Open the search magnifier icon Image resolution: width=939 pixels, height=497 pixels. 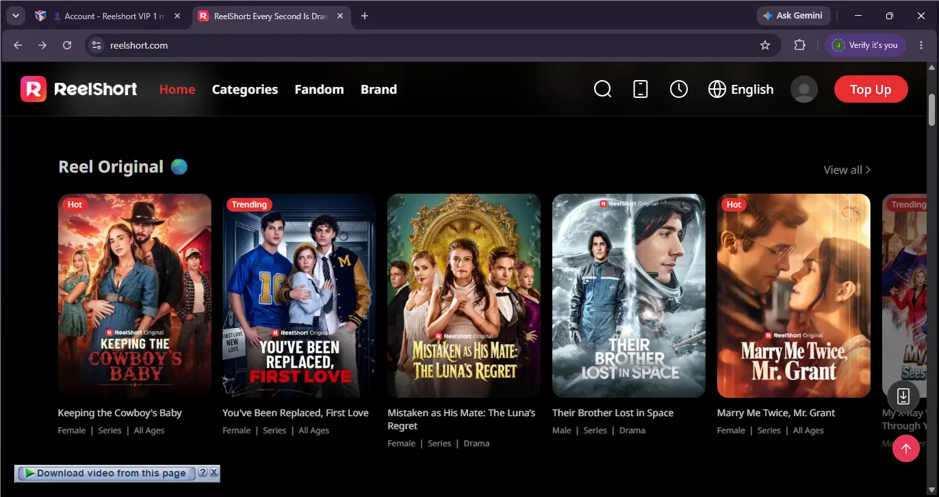tap(602, 89)
